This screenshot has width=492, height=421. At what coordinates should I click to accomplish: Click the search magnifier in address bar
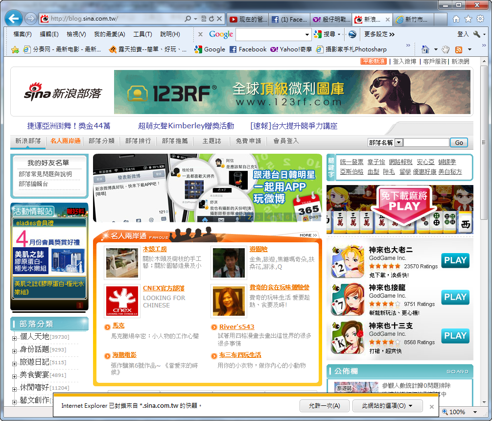[188, 19]
